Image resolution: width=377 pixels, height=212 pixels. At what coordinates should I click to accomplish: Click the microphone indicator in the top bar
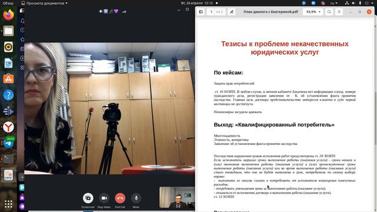360,3
